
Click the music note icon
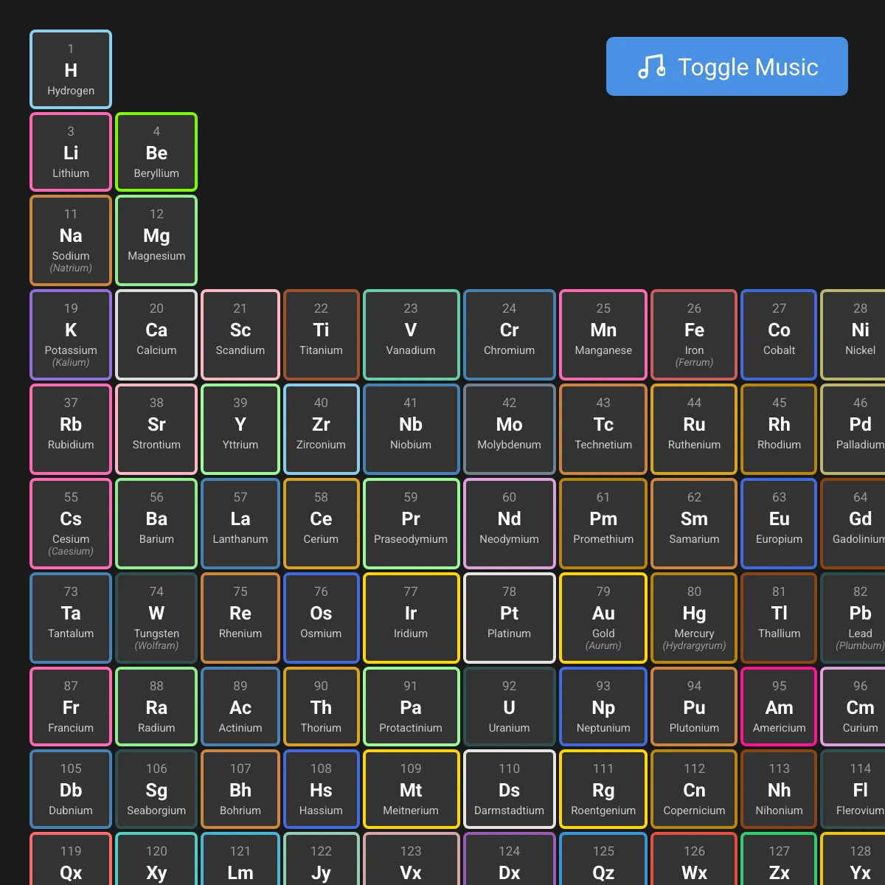(x=652, y=66)
